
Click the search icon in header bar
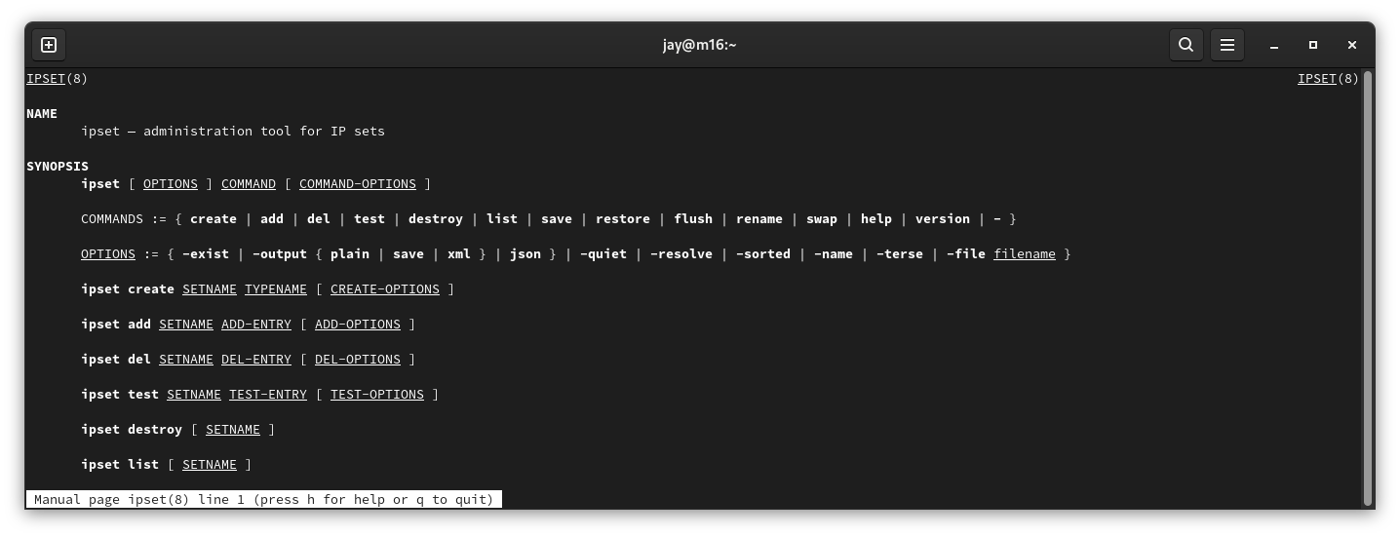pos(1186,45)
